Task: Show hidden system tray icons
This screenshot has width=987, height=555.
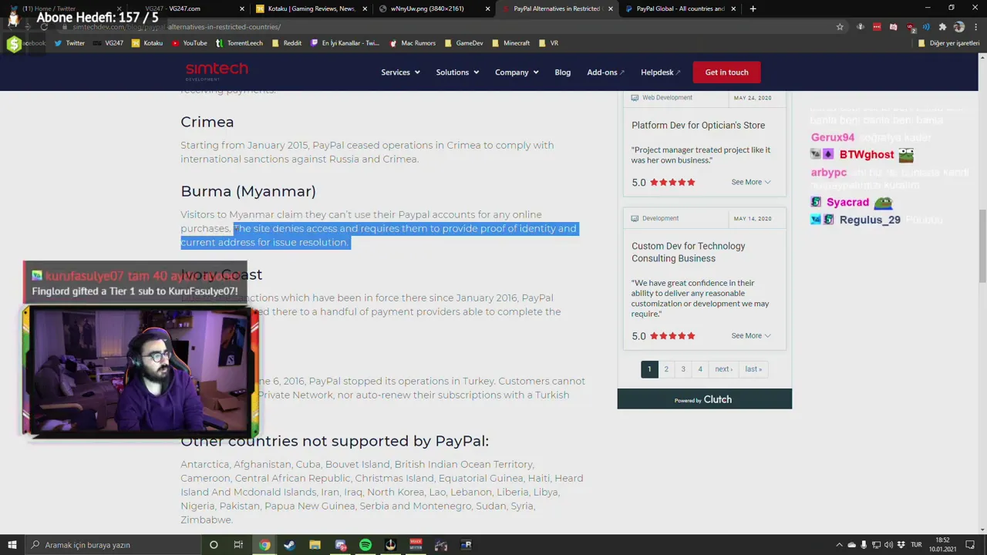Action: click(840, 545)
